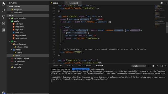Place cursor at the terminal prompt
Image resolution: width=168 pixels, height=94 pixels.
[52, 81]
